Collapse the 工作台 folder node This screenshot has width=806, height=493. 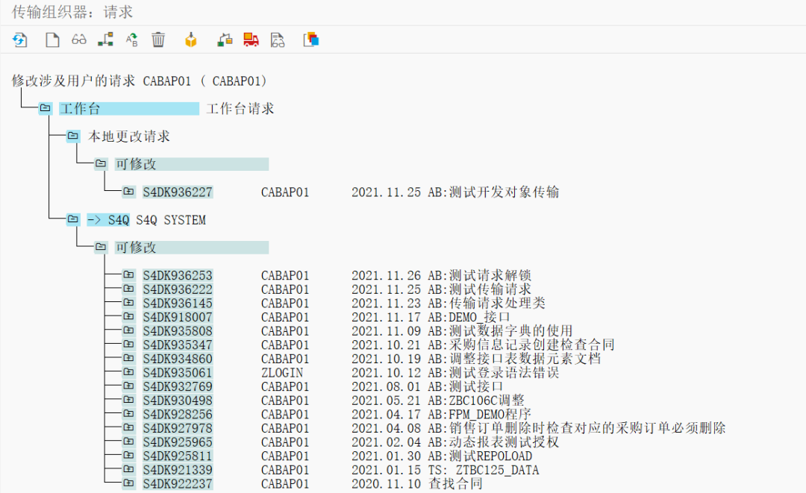[46, 108]
